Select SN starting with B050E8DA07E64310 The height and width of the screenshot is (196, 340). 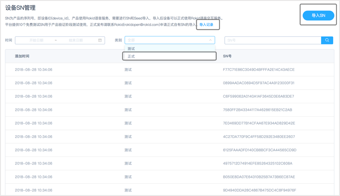pos(259,177)
